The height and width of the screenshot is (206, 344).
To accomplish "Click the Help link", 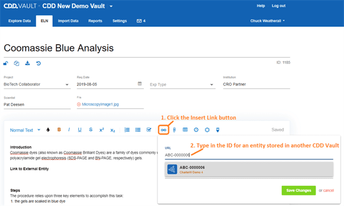I will tap(261, 5).
